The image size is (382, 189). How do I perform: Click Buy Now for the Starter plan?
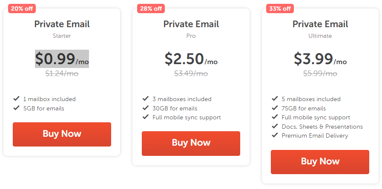pos(62,134)
